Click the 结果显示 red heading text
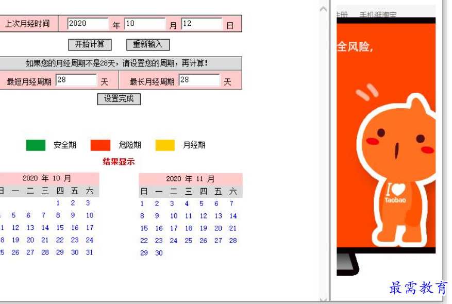This screenshot has width=452, height=304. click(x=119, y=162)
